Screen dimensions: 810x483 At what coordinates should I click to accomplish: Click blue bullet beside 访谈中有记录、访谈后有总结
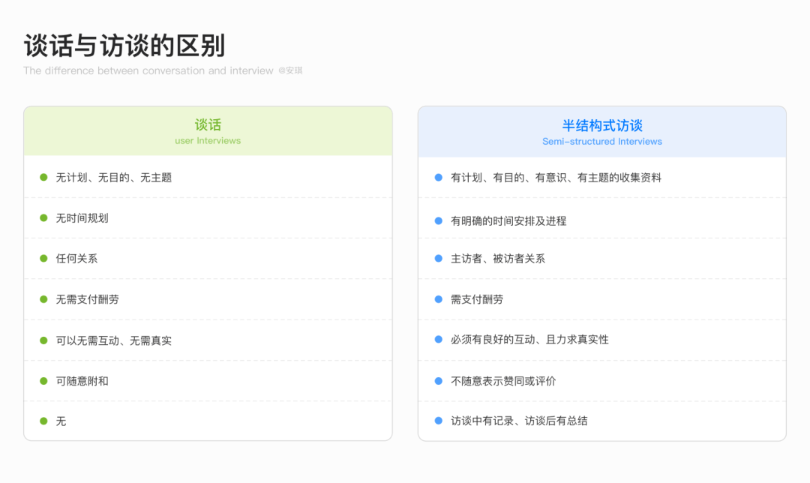(439, 421)
